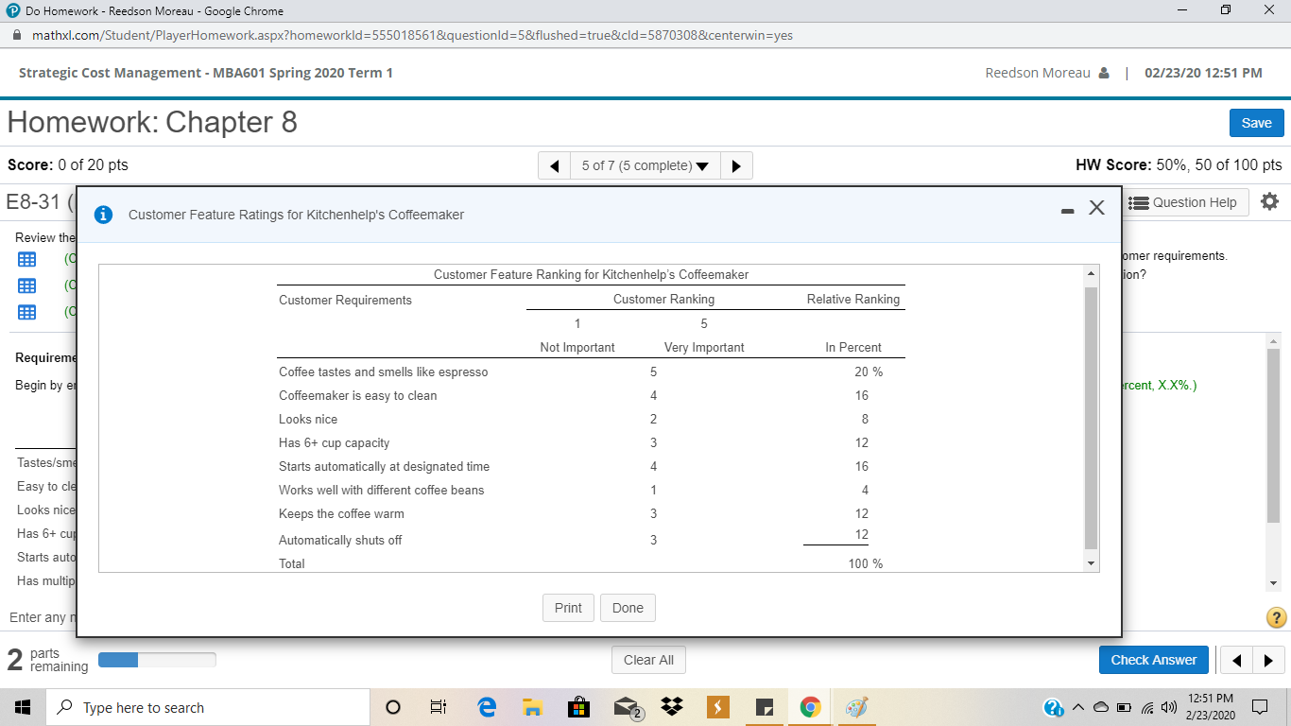Screen dimensions: 1291x726
Task: Open the Start menu
Action: point(23,706)
